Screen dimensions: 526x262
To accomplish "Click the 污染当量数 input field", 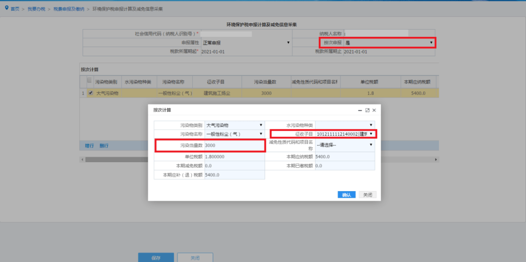I will tap(234, 145).
